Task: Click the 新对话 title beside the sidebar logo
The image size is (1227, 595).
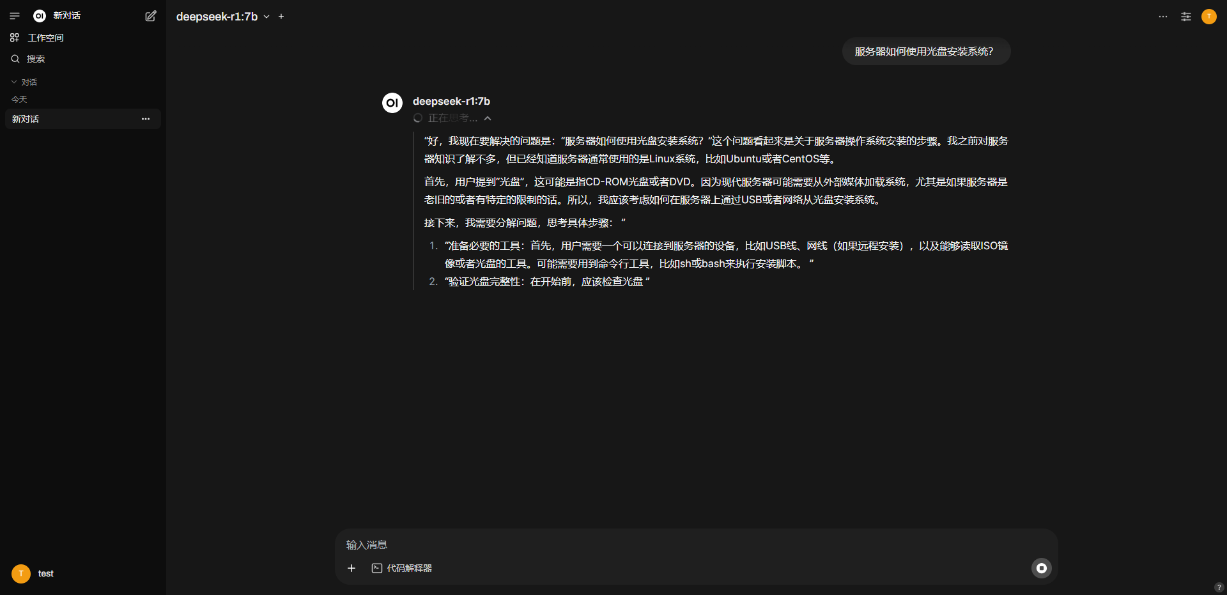Action: 67,16
